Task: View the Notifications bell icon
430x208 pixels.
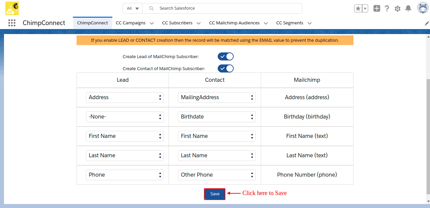Action: pyautogui.click(x=408, y=9)
